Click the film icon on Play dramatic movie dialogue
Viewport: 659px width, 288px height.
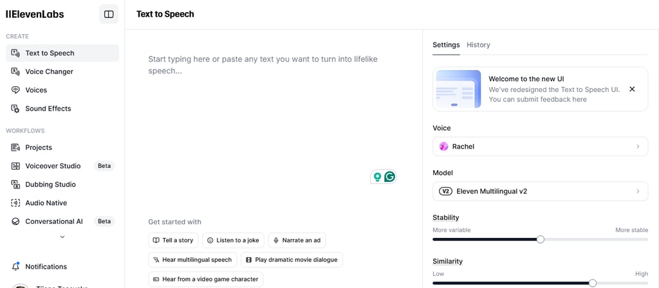coord(248,260)
